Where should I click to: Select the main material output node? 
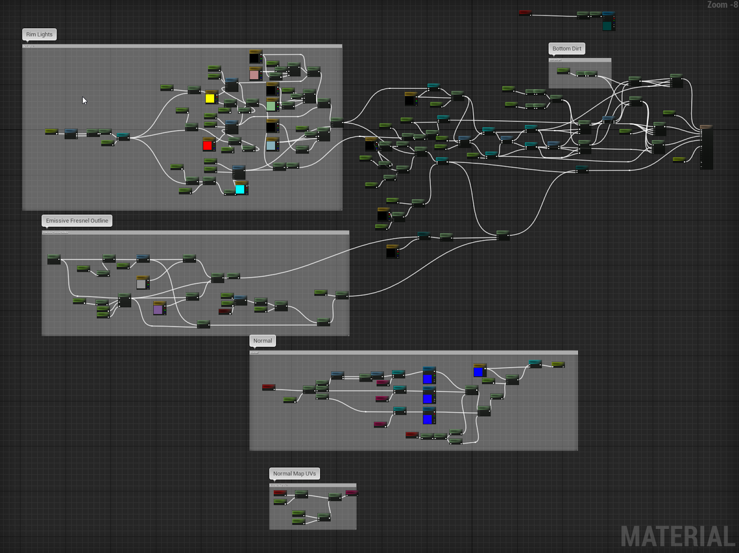pyautogui.click(x=706, y=147)
